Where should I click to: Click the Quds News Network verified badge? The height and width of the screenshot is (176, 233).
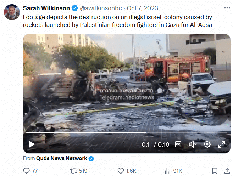[x=91, y=159]
